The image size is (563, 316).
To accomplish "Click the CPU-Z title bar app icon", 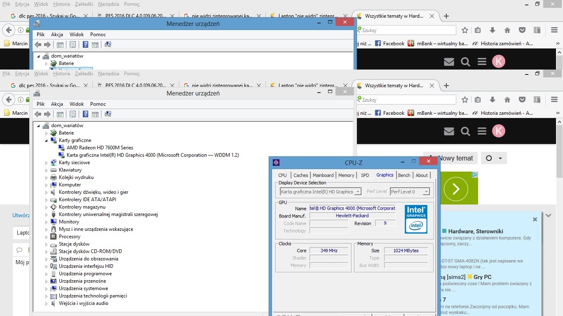I will click(276, 163).
